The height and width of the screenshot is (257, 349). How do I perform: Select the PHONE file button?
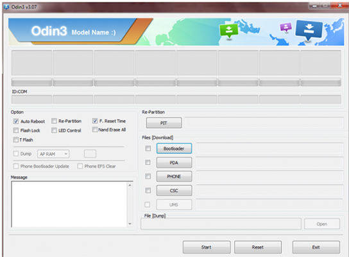(174, 177)
